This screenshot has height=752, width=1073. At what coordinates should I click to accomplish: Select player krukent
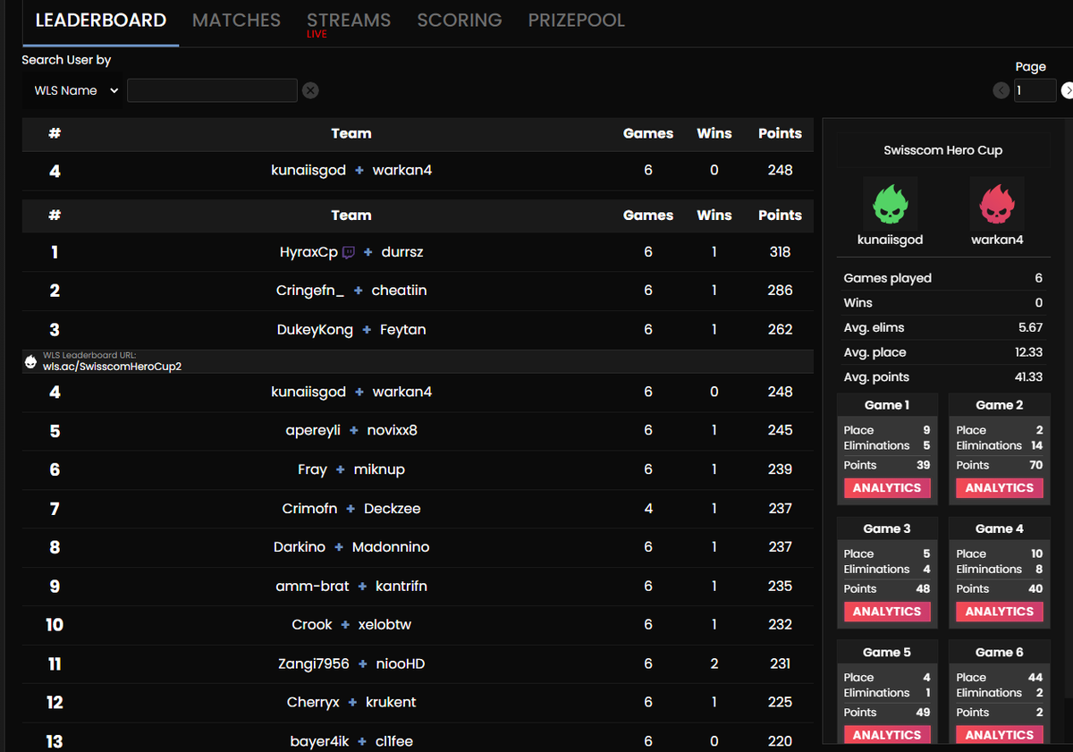coord(391,703)
